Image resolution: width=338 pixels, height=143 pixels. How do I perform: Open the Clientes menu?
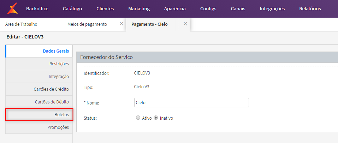coord(105,9)
